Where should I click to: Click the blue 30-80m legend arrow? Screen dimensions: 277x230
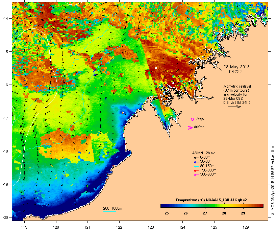[196, 162]
